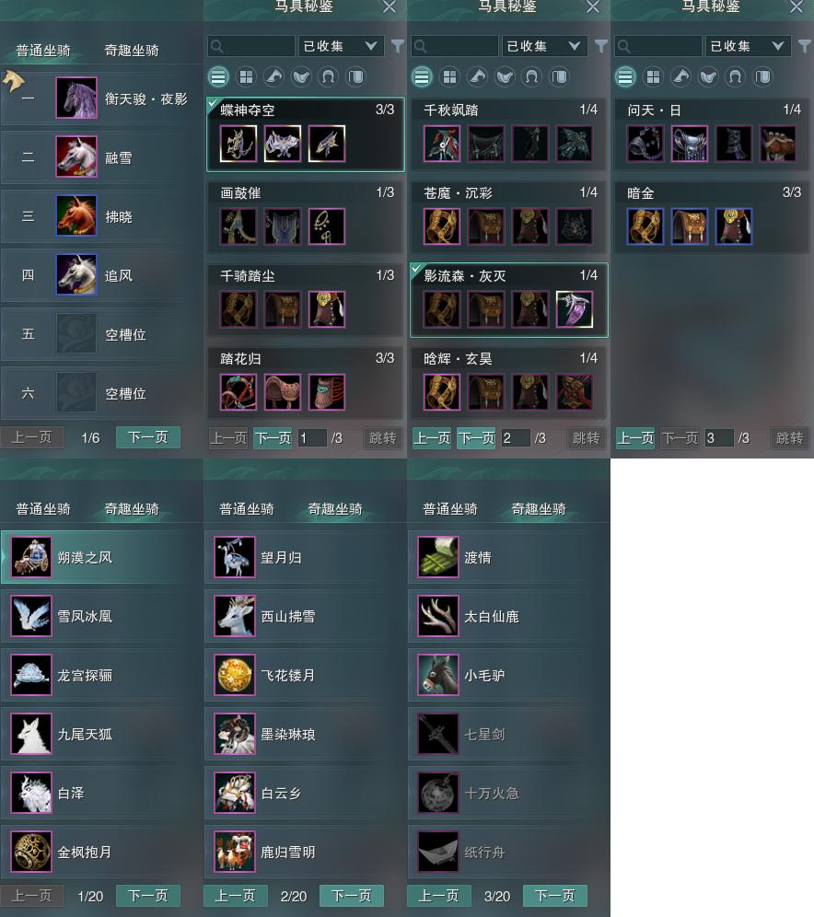The image size is (814, 917).
Task: Switch to 普通坐骑 tab above 朔漠之风
Action: (x=43, y=509)
